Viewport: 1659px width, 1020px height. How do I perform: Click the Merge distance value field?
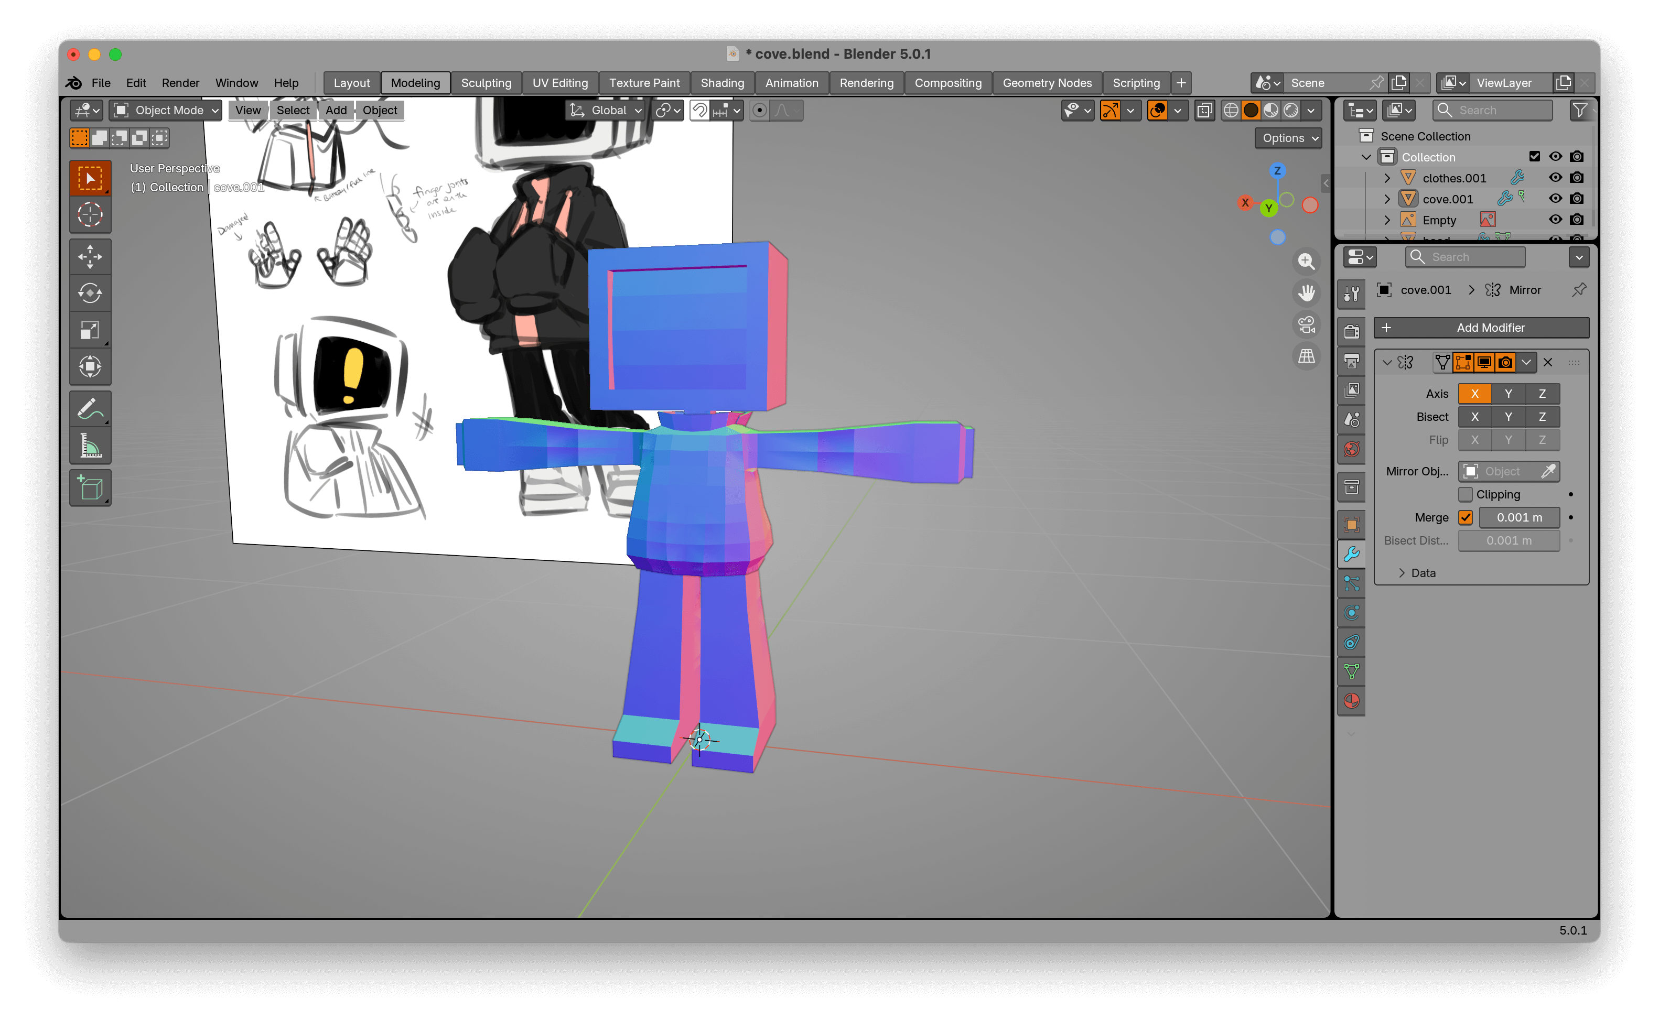pos(1518,517)
